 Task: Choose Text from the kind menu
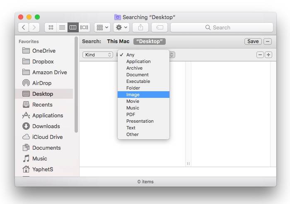(143, 128)
